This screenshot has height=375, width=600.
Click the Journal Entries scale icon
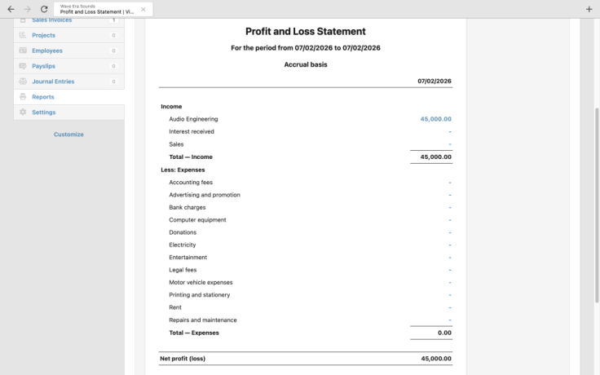pyautogui.click(x=23, y=82)
